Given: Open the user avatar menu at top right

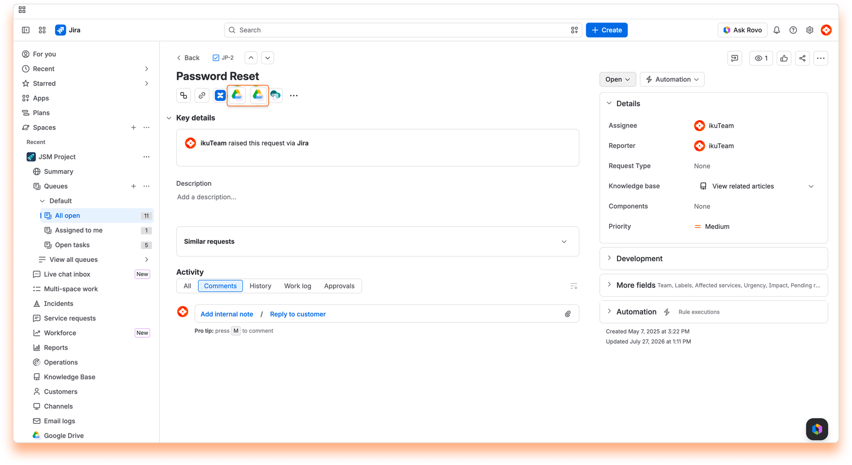Looking at the screenshot, I should click(x=826, y=30).
